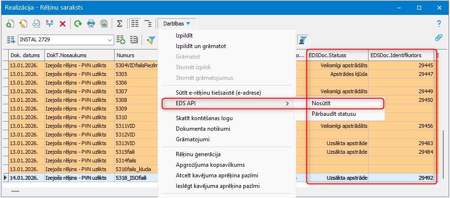Edit document with the pencil page icon

pyautogui.click(x=23, y=24)
